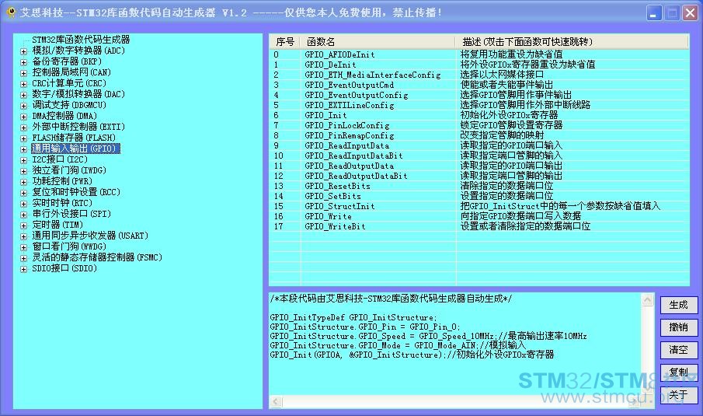Expand the 模拟/数字转换器 (ADC) node
The width and height of the screenshot is (703, 416).
pos(24,51)
